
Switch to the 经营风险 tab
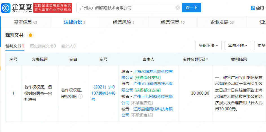pyautogui.click(x=124, y=22)
